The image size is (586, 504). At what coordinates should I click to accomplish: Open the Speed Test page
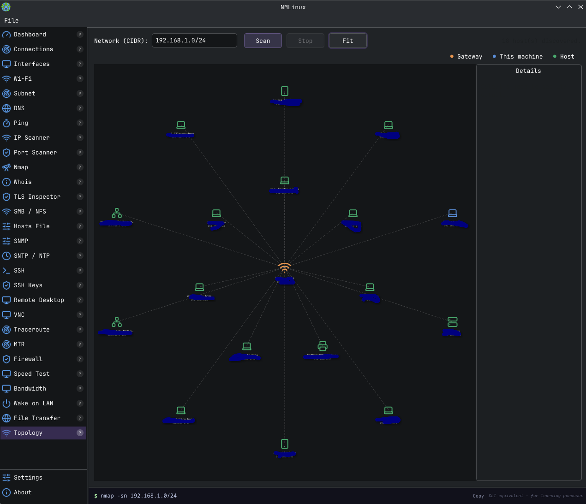[x=43, y=374]
